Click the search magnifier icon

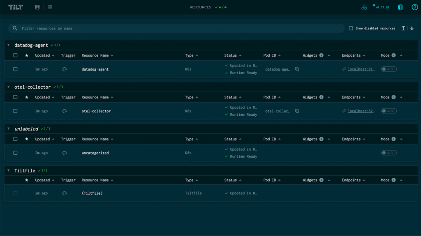click(x=15, y=28)
